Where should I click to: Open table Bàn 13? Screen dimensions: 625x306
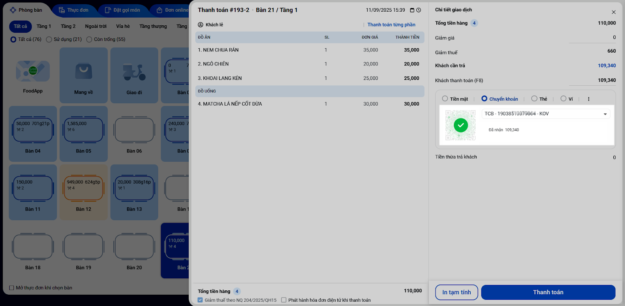click(x=134, y=192)
